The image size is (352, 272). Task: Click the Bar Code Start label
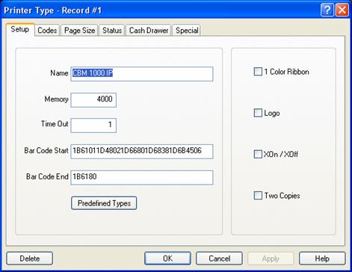click(46, 150)
